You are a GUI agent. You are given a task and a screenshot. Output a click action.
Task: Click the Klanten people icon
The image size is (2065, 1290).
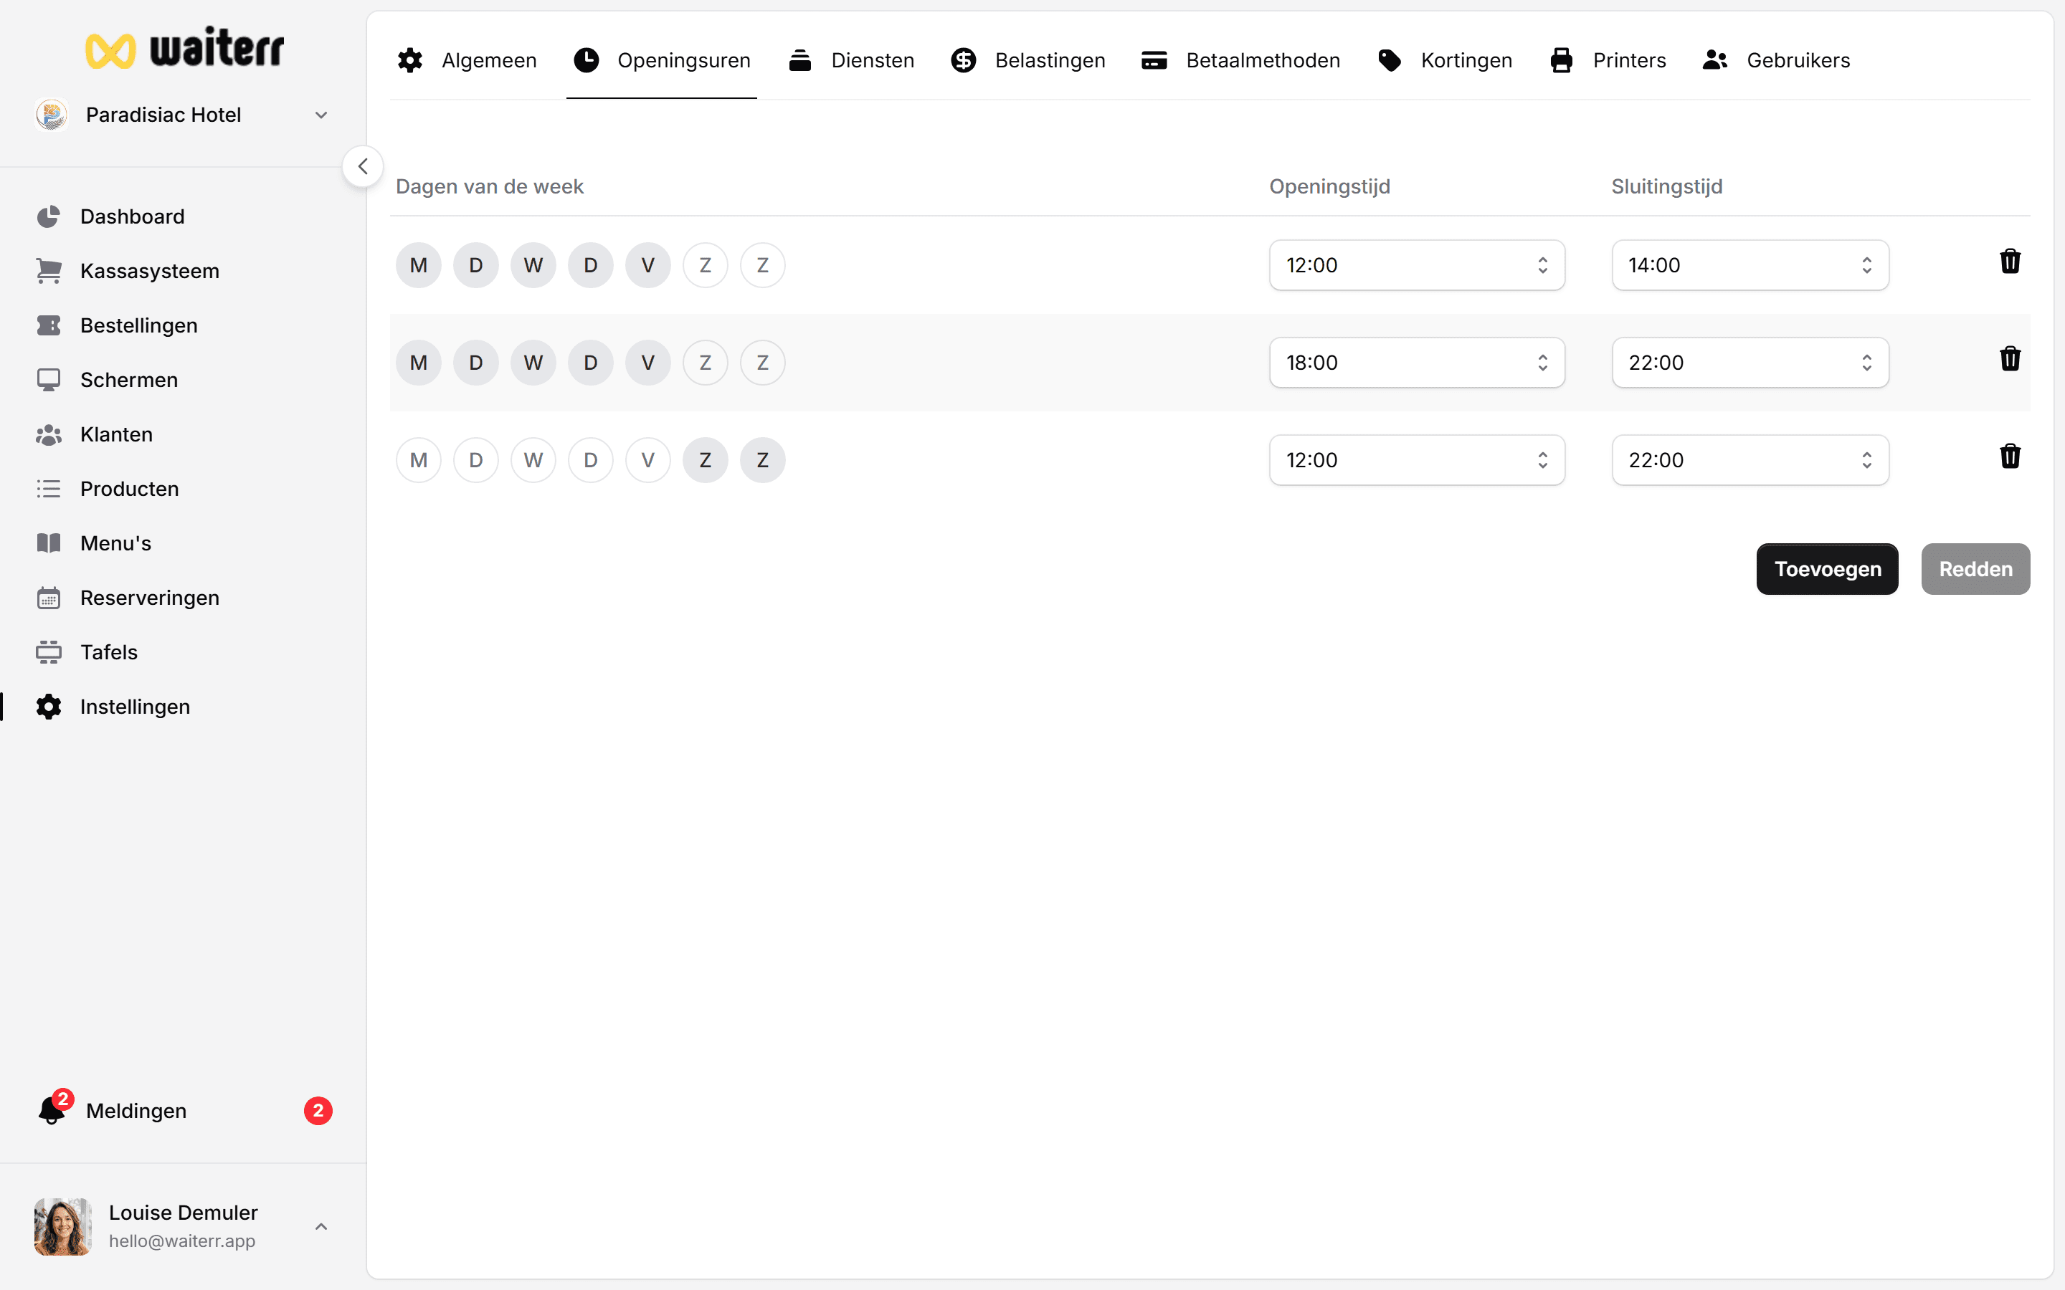(49, 434)
